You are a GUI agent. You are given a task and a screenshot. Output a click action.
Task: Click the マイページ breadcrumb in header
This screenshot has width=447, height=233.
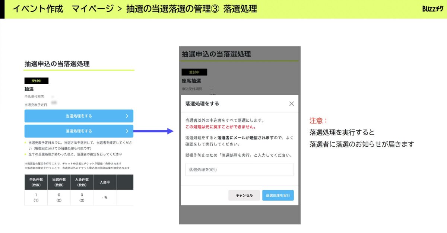coord(93,9)
